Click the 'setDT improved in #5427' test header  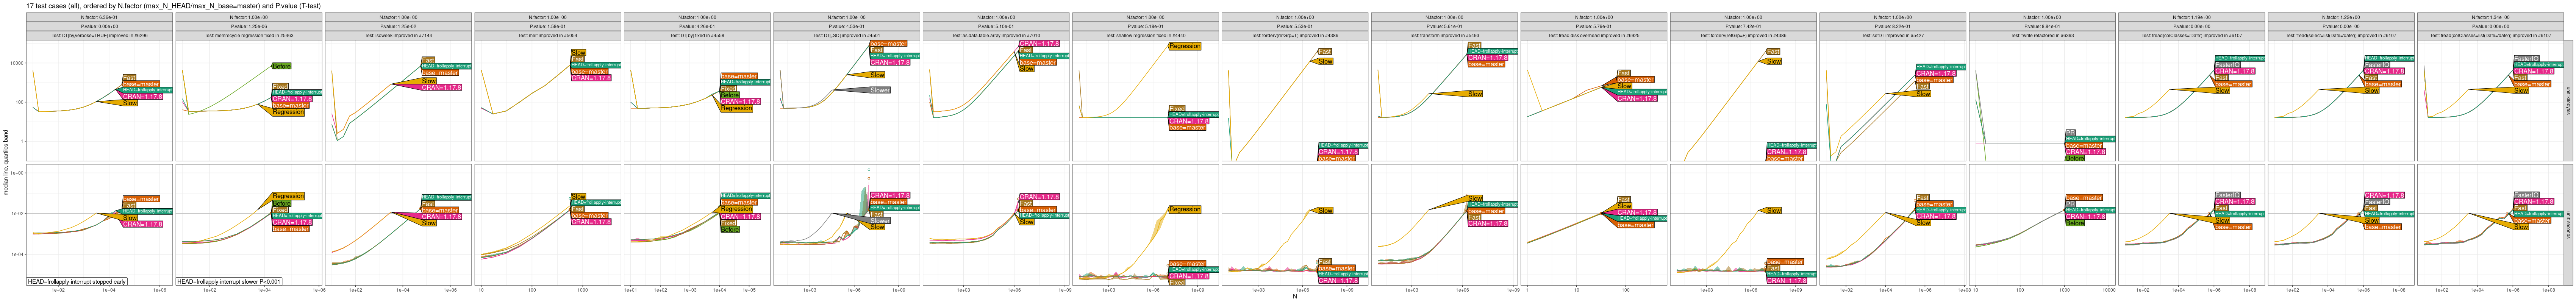coord(1892,35)
